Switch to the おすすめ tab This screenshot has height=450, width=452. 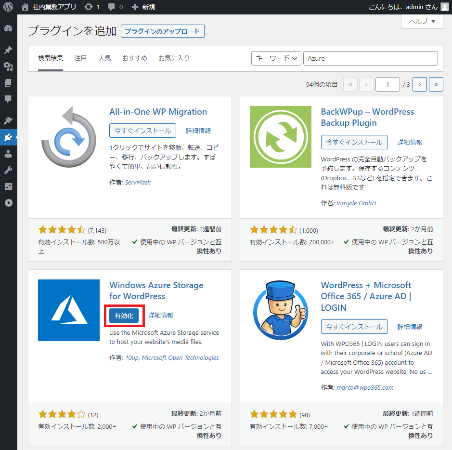click(135, 58)
